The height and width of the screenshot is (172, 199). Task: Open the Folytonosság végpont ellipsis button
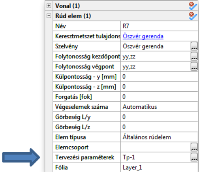[194, 66]
